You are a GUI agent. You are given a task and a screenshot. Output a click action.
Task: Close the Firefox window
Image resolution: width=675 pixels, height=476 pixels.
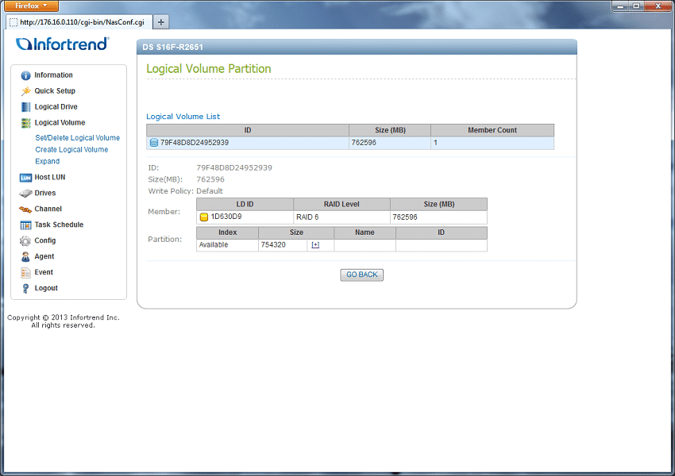click(658, 6)
